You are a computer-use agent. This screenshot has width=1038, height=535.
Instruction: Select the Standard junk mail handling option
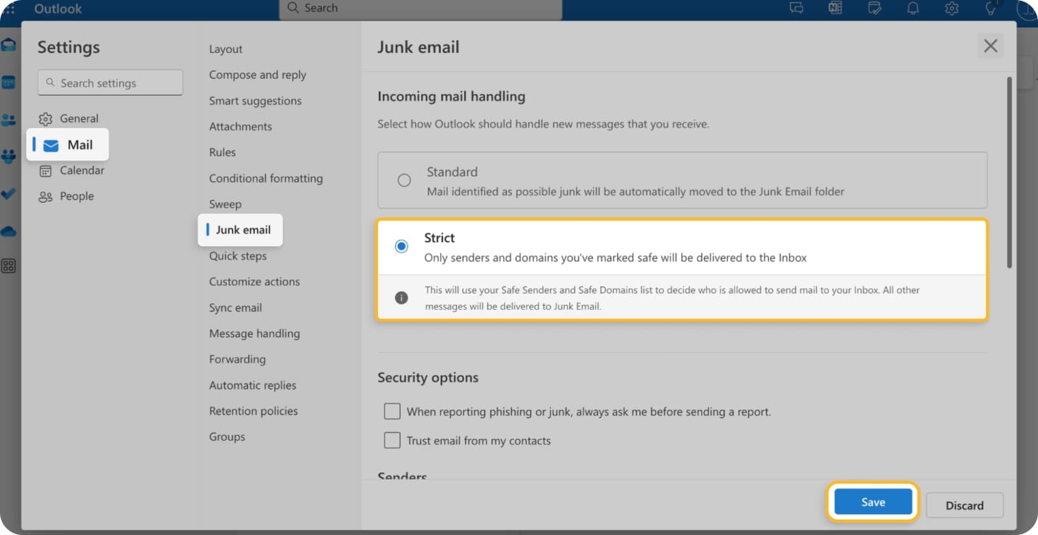point(404,180)
